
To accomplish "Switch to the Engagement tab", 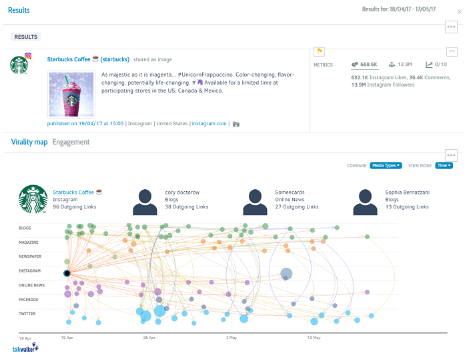I will click(71, 142).
